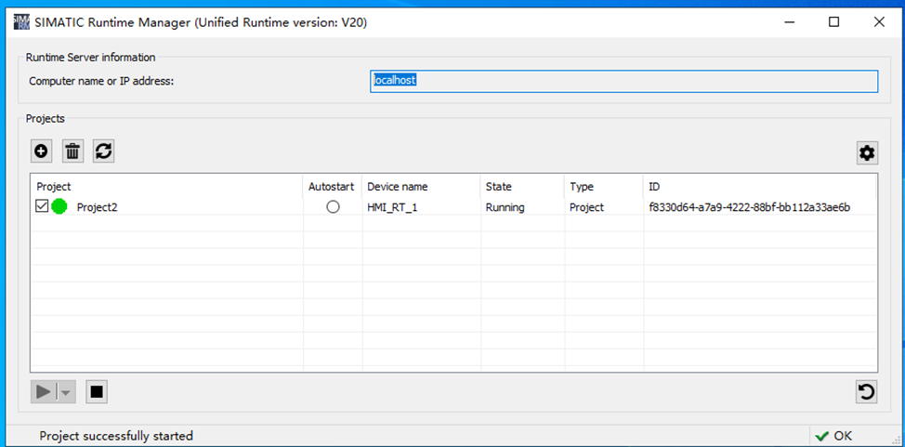Sort by Device name column header

point(421,187)
